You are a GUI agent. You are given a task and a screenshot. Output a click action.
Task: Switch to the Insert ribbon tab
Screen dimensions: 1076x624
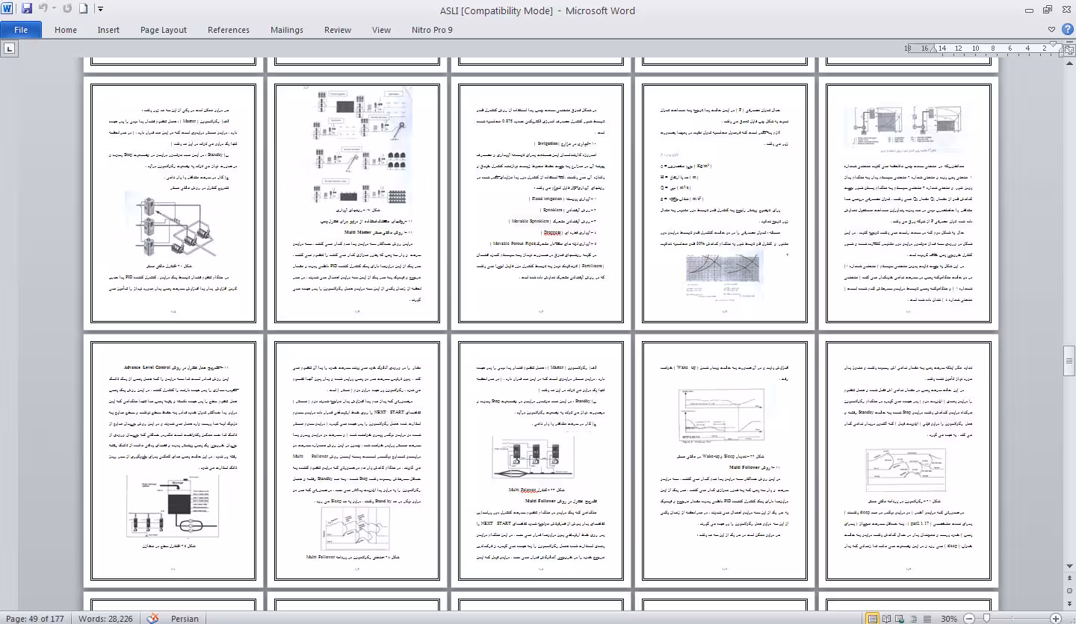pyautogui.click(x=108, y=30)
